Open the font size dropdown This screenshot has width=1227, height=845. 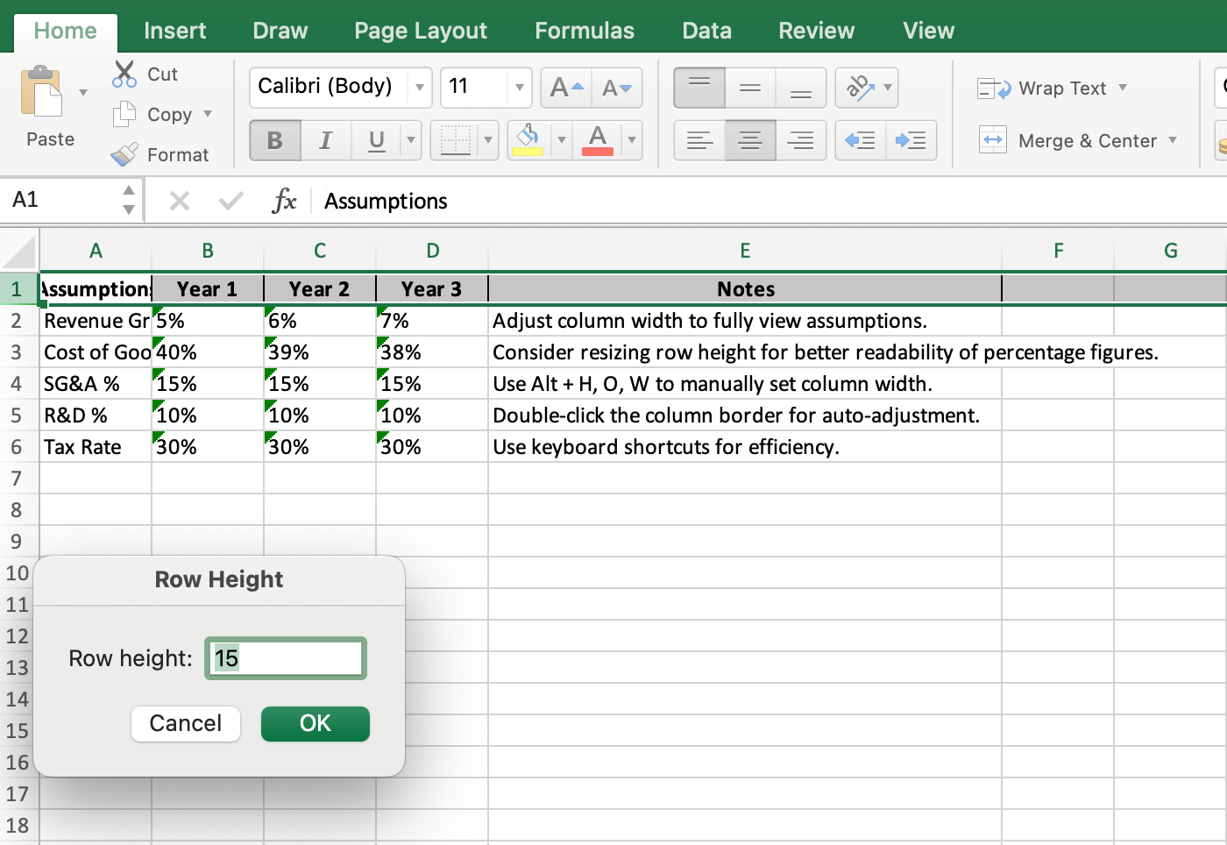(x=519, y=87)
